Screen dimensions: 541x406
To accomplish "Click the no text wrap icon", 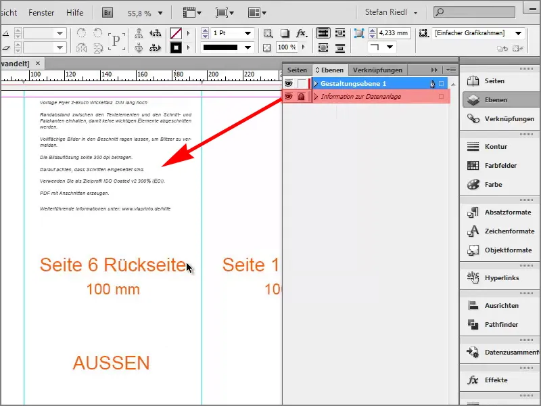I will tap(323, 33).
